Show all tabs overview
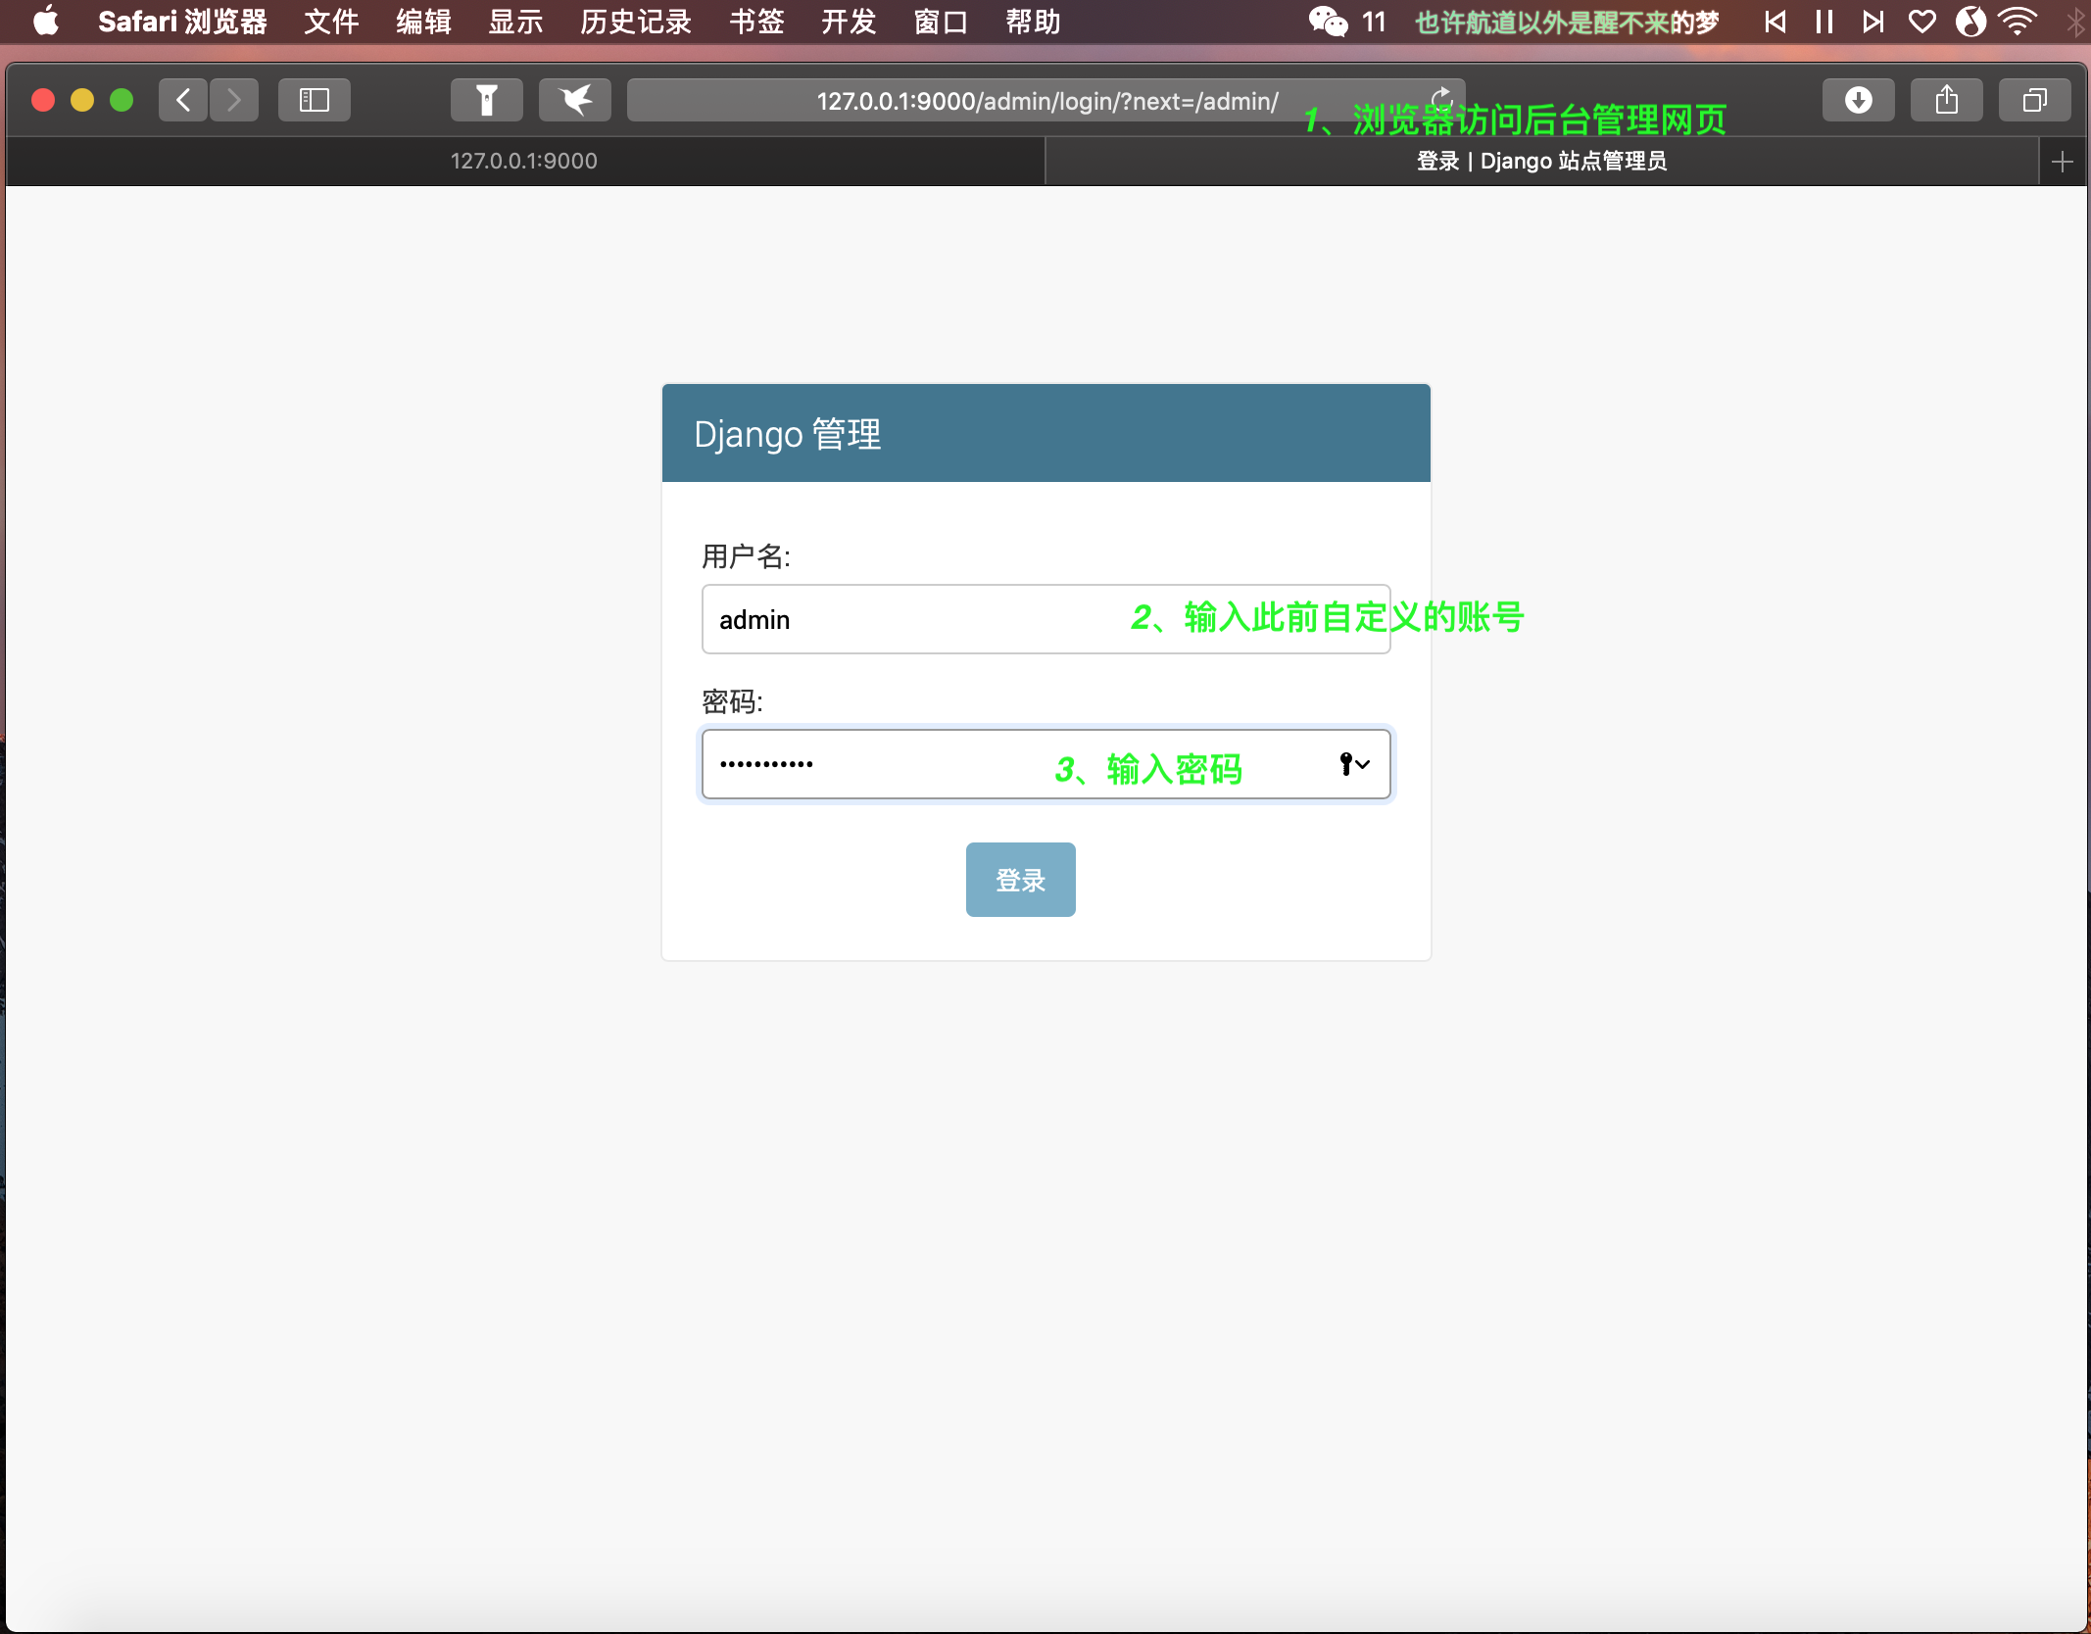Image resolution: width=2091 pixels, height=1634 pixels. point(2035,100)
